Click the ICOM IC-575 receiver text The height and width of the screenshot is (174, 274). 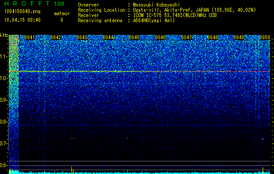tap(175, 15)
